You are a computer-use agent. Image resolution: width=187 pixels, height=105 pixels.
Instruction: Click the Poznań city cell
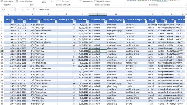172,25
